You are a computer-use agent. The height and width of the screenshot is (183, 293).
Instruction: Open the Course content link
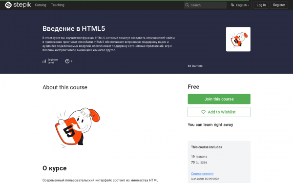(x=202, y=174)
